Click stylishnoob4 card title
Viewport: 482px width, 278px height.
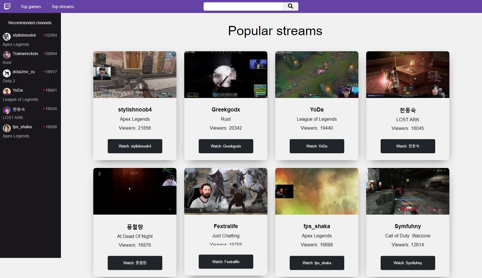135,109
